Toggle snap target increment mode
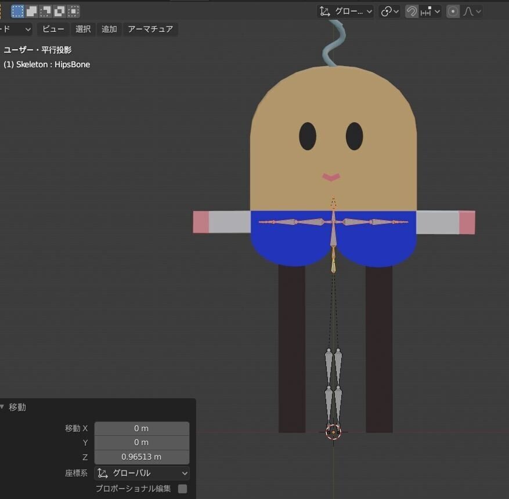 (425, 11)
